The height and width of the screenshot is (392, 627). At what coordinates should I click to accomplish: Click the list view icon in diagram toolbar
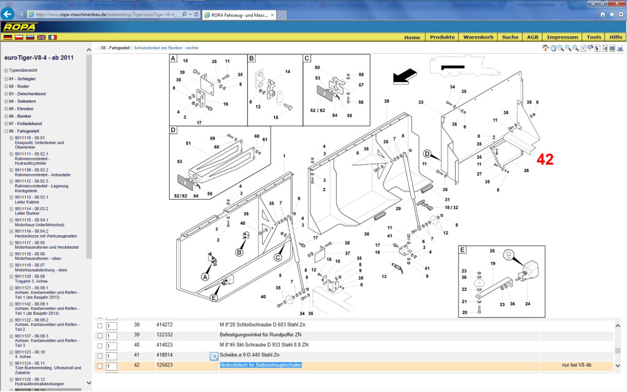612,48
